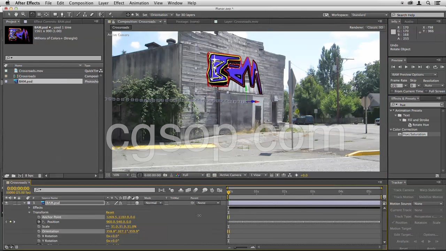Open the Orientation axis mode dropdown

(161, 15)
